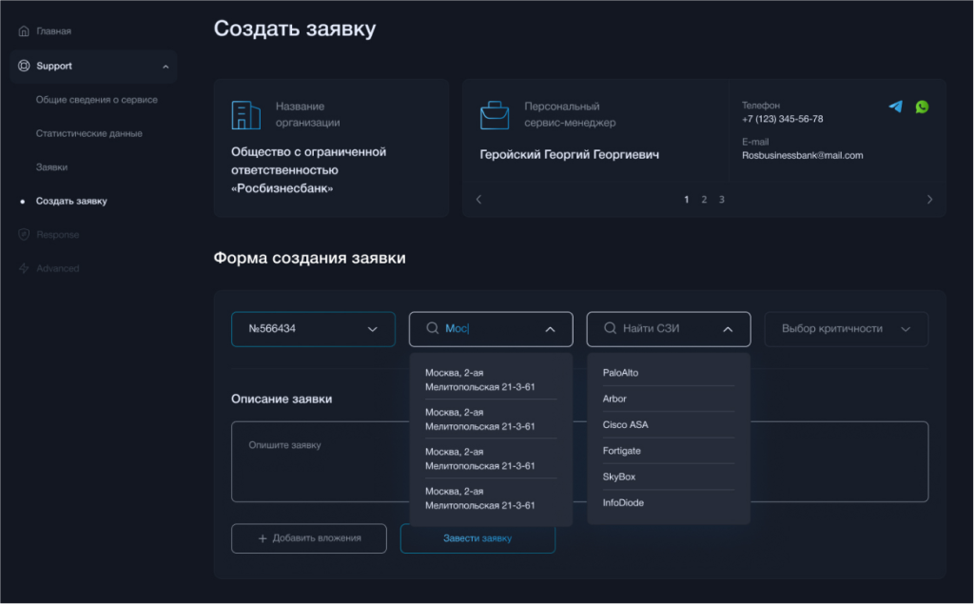Switch to page 2 of manager cards

[x=704, y=200]
